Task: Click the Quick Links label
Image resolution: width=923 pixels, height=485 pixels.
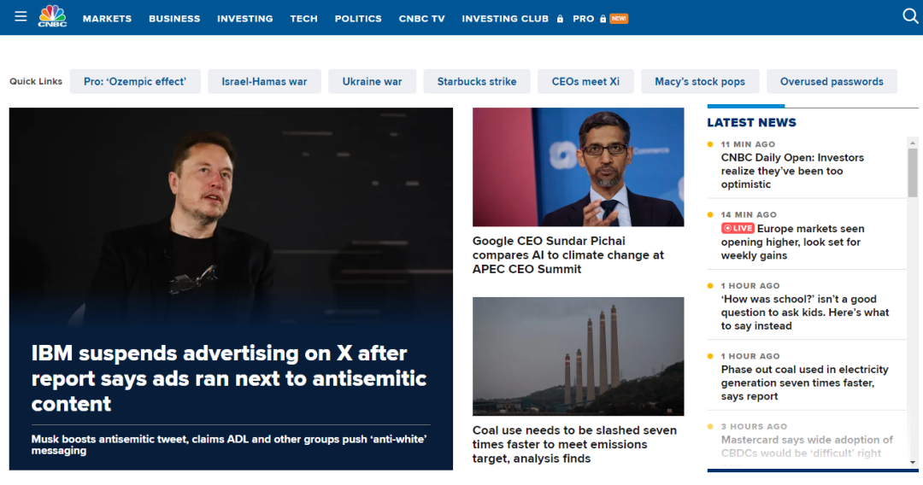Action: pyautogui.click(x=36, y=82)
